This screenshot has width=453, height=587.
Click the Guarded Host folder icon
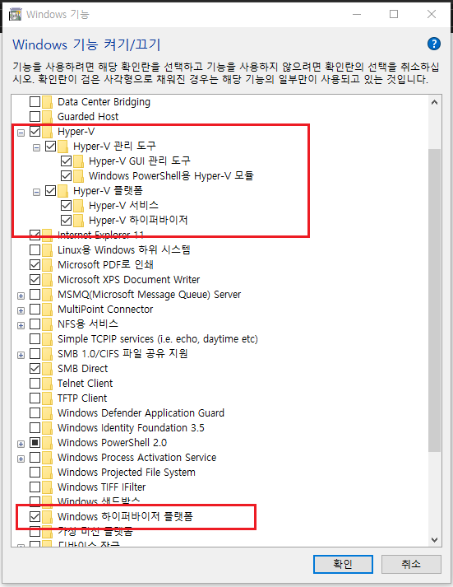point(47,116)
